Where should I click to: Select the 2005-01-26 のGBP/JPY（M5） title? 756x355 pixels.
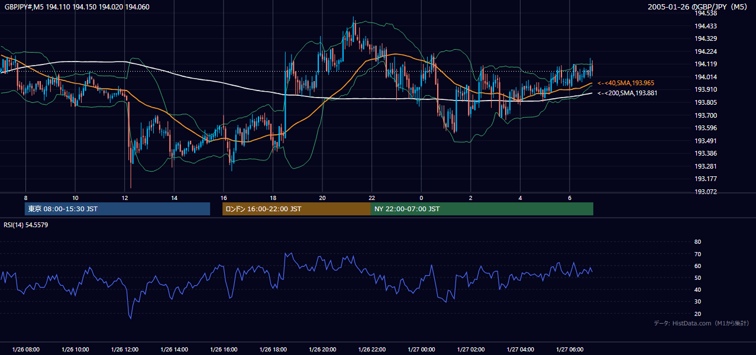point(699,7)
